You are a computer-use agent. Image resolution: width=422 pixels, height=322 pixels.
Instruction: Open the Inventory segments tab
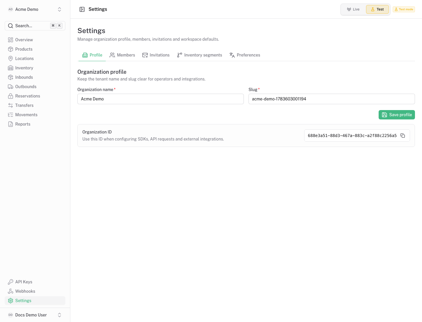(x=200, y=55)
